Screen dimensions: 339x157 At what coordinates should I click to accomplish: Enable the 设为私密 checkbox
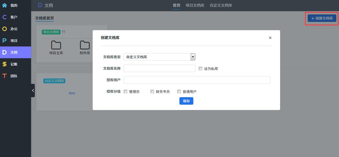(200, 69)
